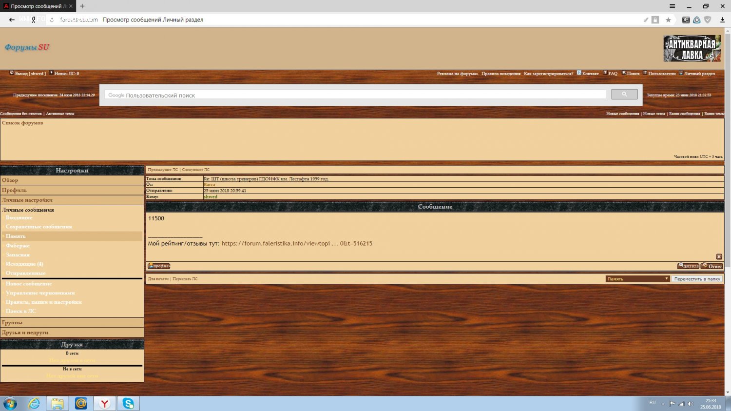Click the Переслать ЛС link
Screen dimensions: 731x411
[185, 279]
